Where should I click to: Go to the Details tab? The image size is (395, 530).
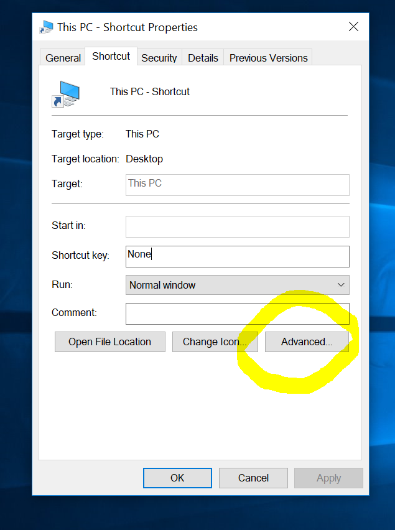tap(203, 58)
